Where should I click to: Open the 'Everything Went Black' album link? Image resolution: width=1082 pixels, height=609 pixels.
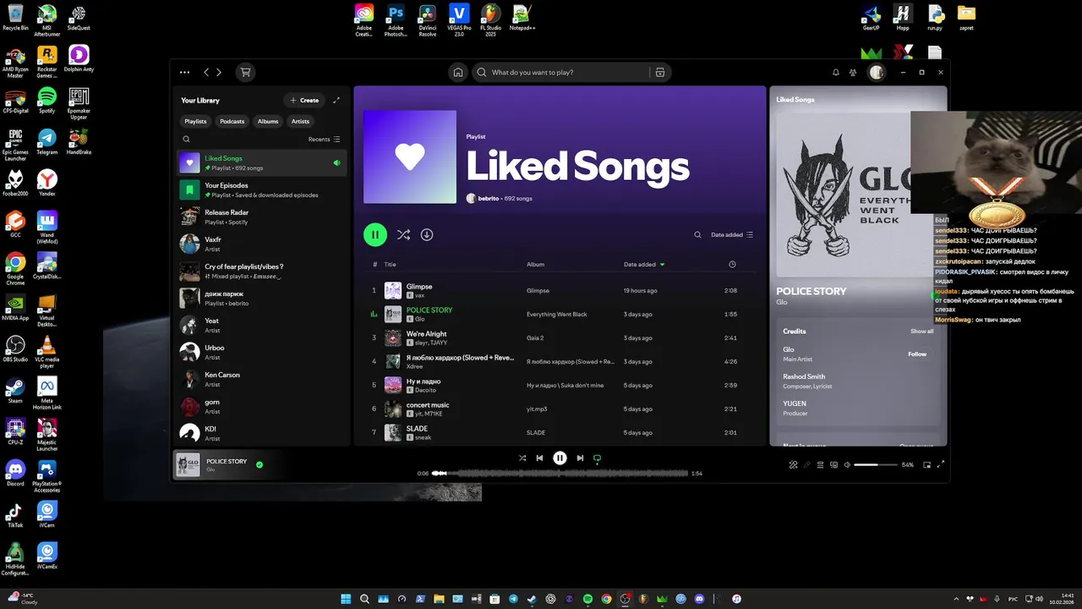(556, 315)
